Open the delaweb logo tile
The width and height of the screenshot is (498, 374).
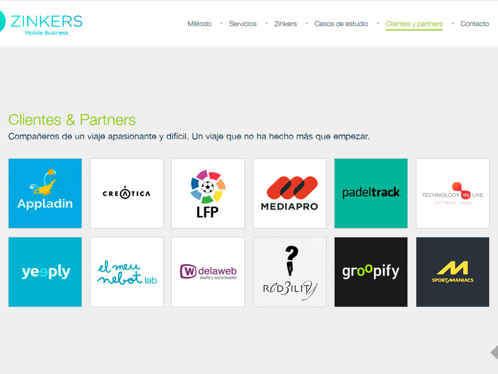pyautogui.click(x=208, y=272)
